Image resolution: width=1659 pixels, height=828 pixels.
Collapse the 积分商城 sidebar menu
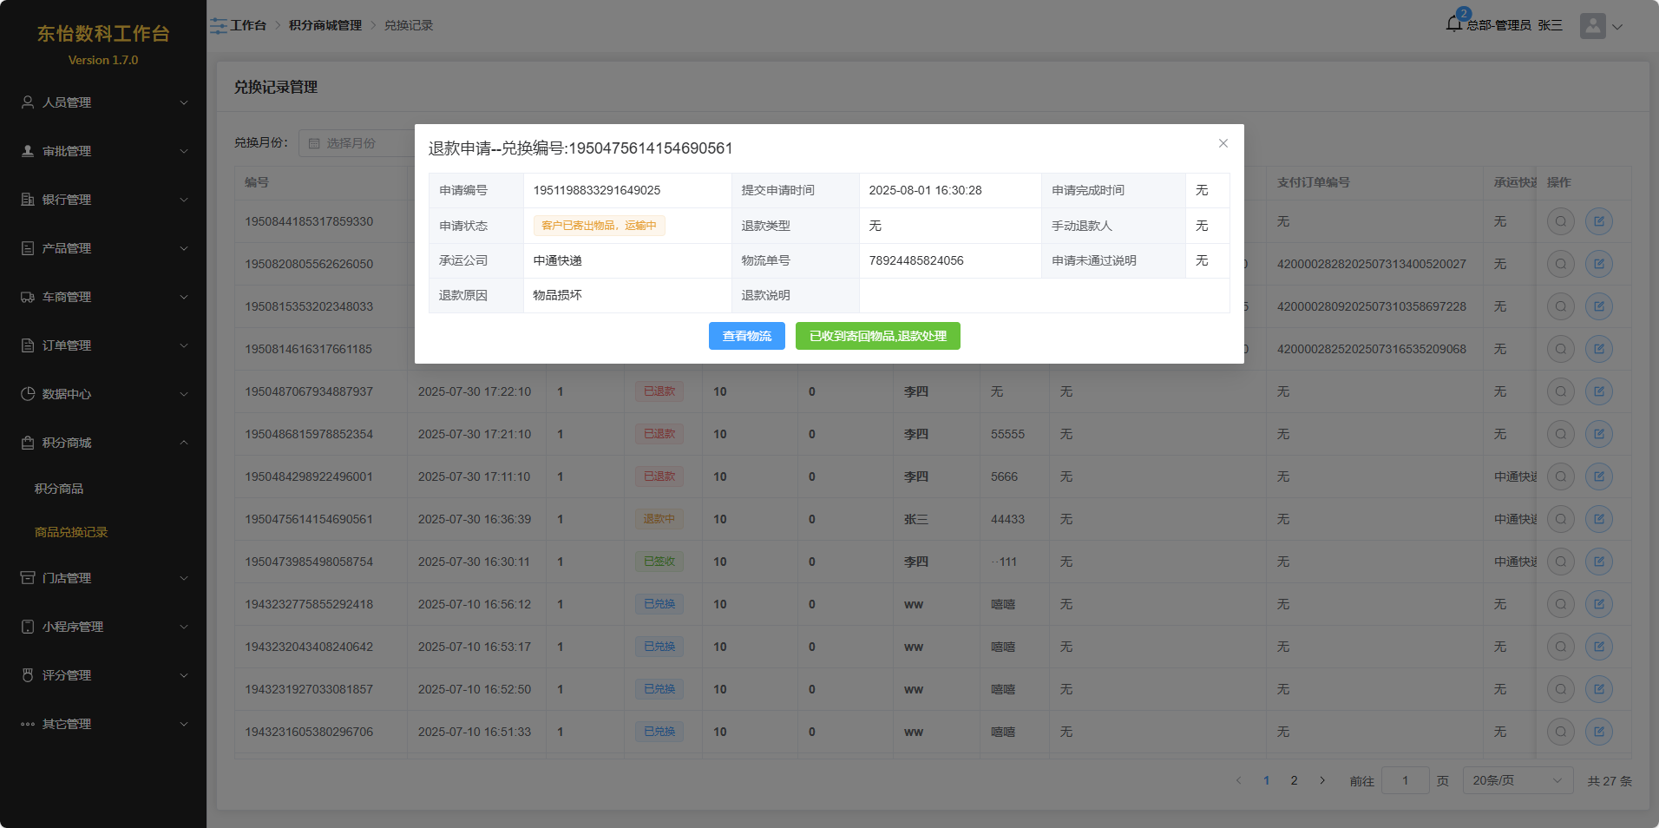click(103, 443)
